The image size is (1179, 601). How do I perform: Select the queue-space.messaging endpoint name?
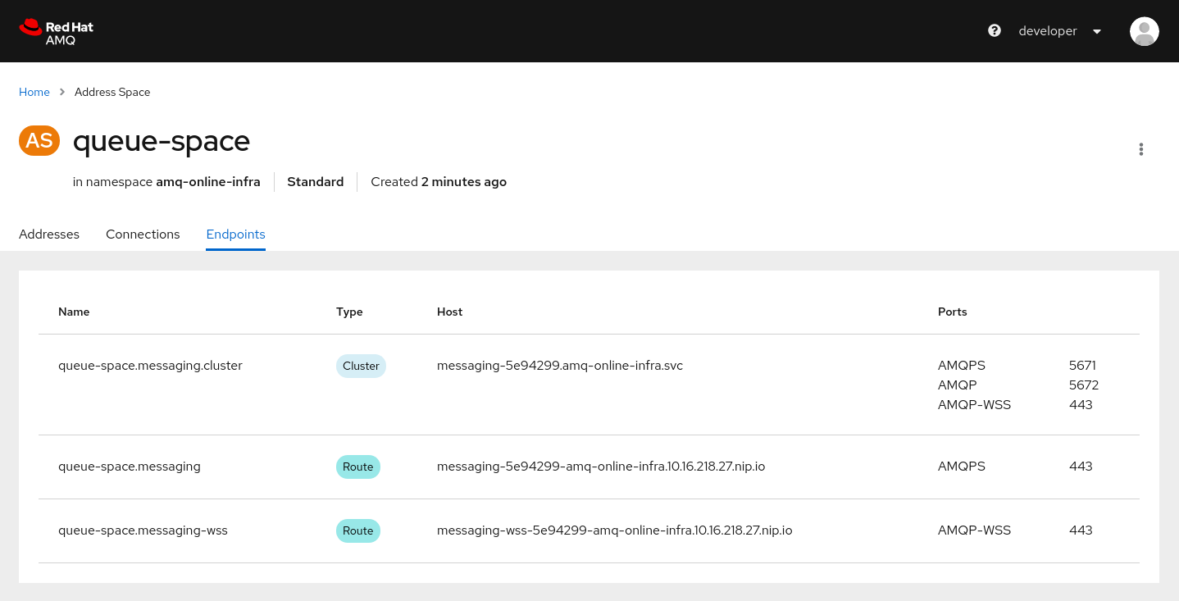[x=130, y=467]
